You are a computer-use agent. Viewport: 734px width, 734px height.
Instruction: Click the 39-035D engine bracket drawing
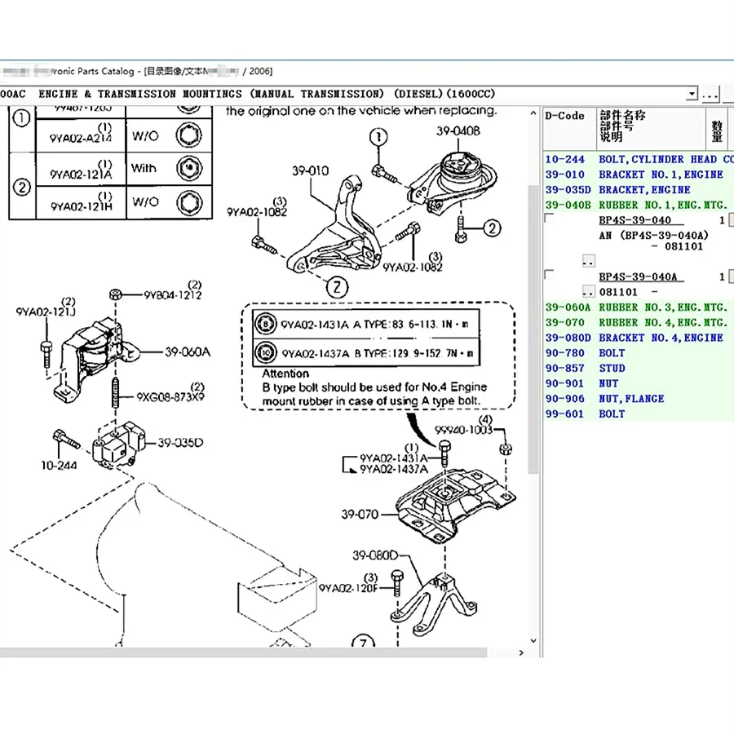118,444
